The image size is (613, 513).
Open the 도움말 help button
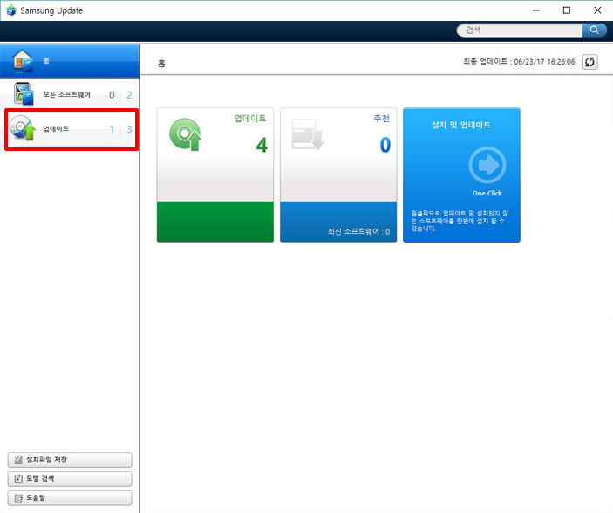70,498
